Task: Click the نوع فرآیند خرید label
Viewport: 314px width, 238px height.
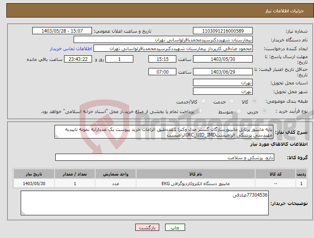Action: [x=292, y=111]
